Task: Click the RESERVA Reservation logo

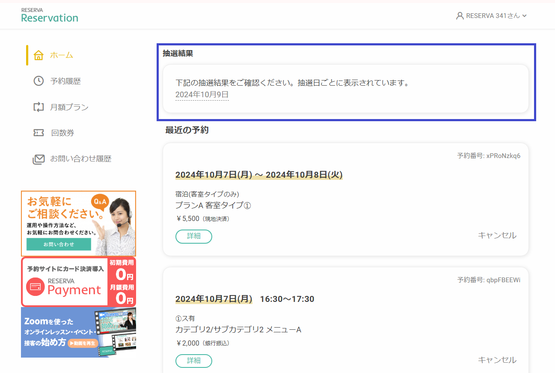Action: coord(50,15)
